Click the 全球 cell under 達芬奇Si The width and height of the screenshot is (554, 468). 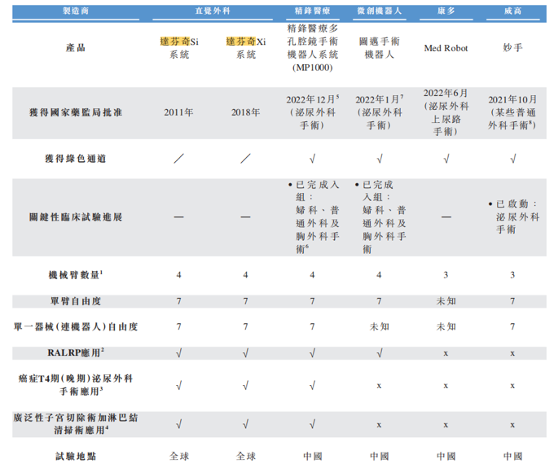(x=179, y=457)
